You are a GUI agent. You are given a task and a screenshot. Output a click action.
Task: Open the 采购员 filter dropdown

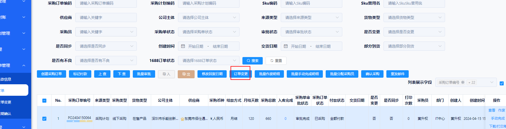[x=106, y=32]
